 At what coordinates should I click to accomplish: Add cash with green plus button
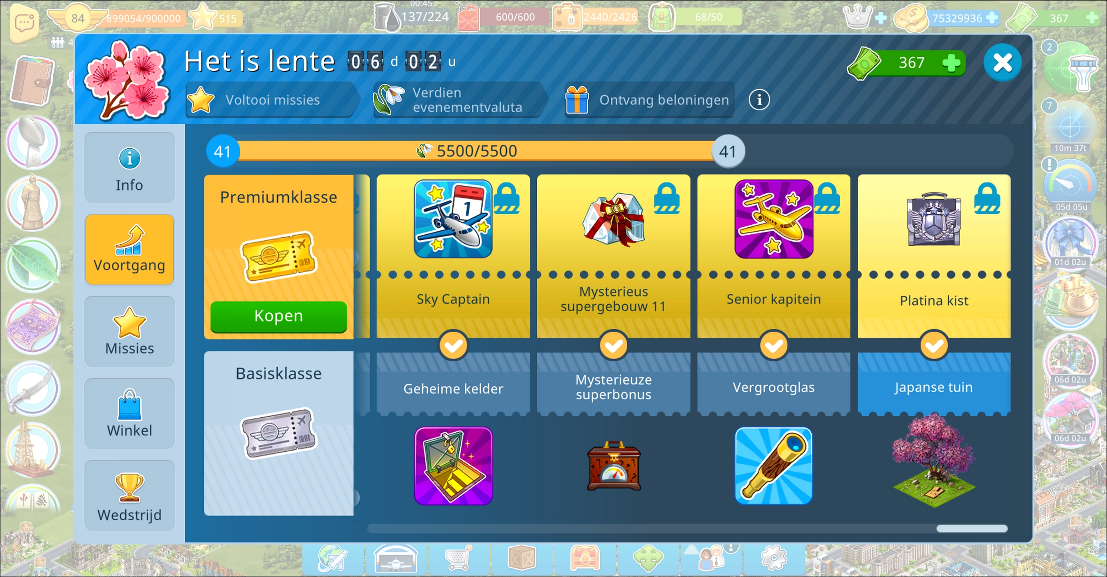pyautogui.click(x=951, y=63)
